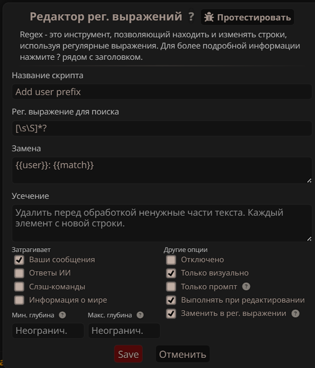The image size is (315, 368).
Task: Uncheck the Ваши сообщения checkbox
Action: (19, 260)
